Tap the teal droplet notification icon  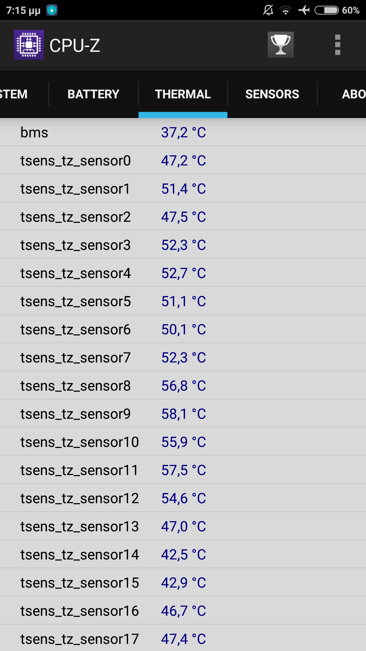pos(52,10)
